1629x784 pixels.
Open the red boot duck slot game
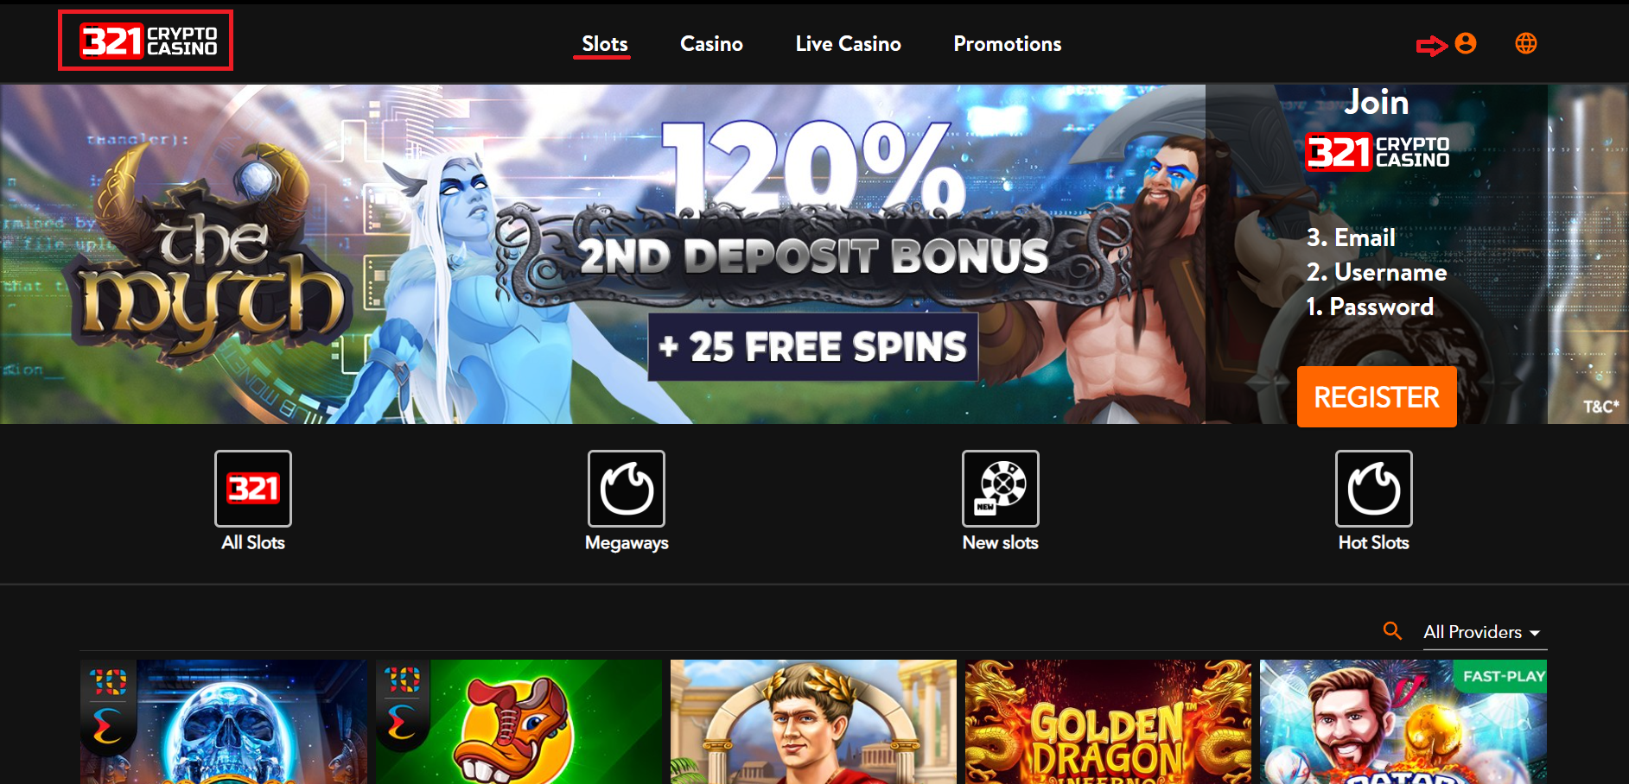(x=519, y=722)
